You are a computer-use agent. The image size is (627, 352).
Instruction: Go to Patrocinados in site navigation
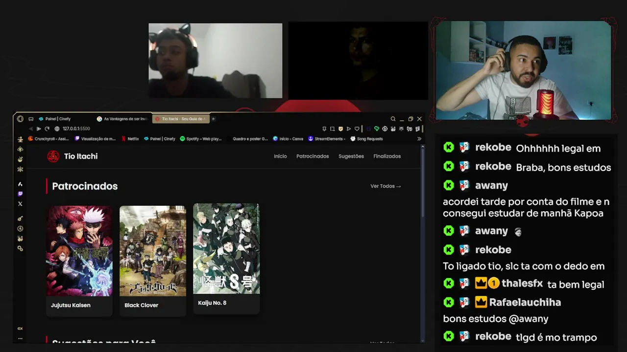(x=313, y=156)
